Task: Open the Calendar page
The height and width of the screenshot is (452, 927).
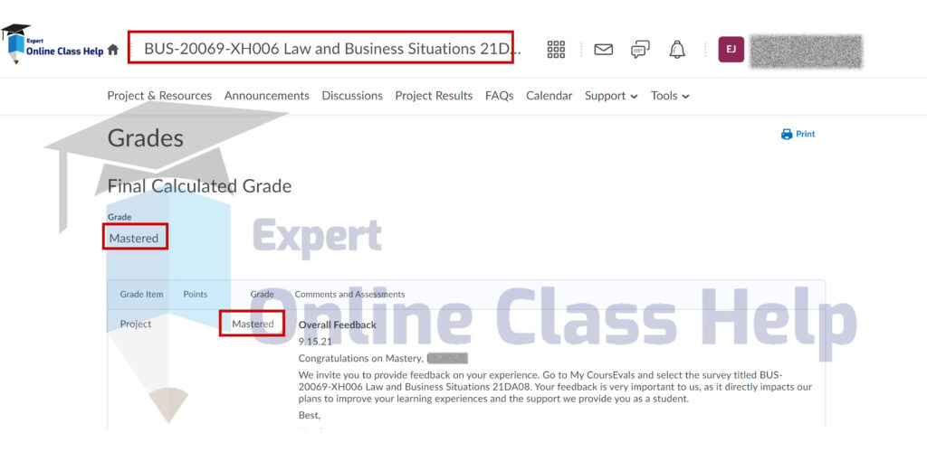Action: (x=550, y=96)
